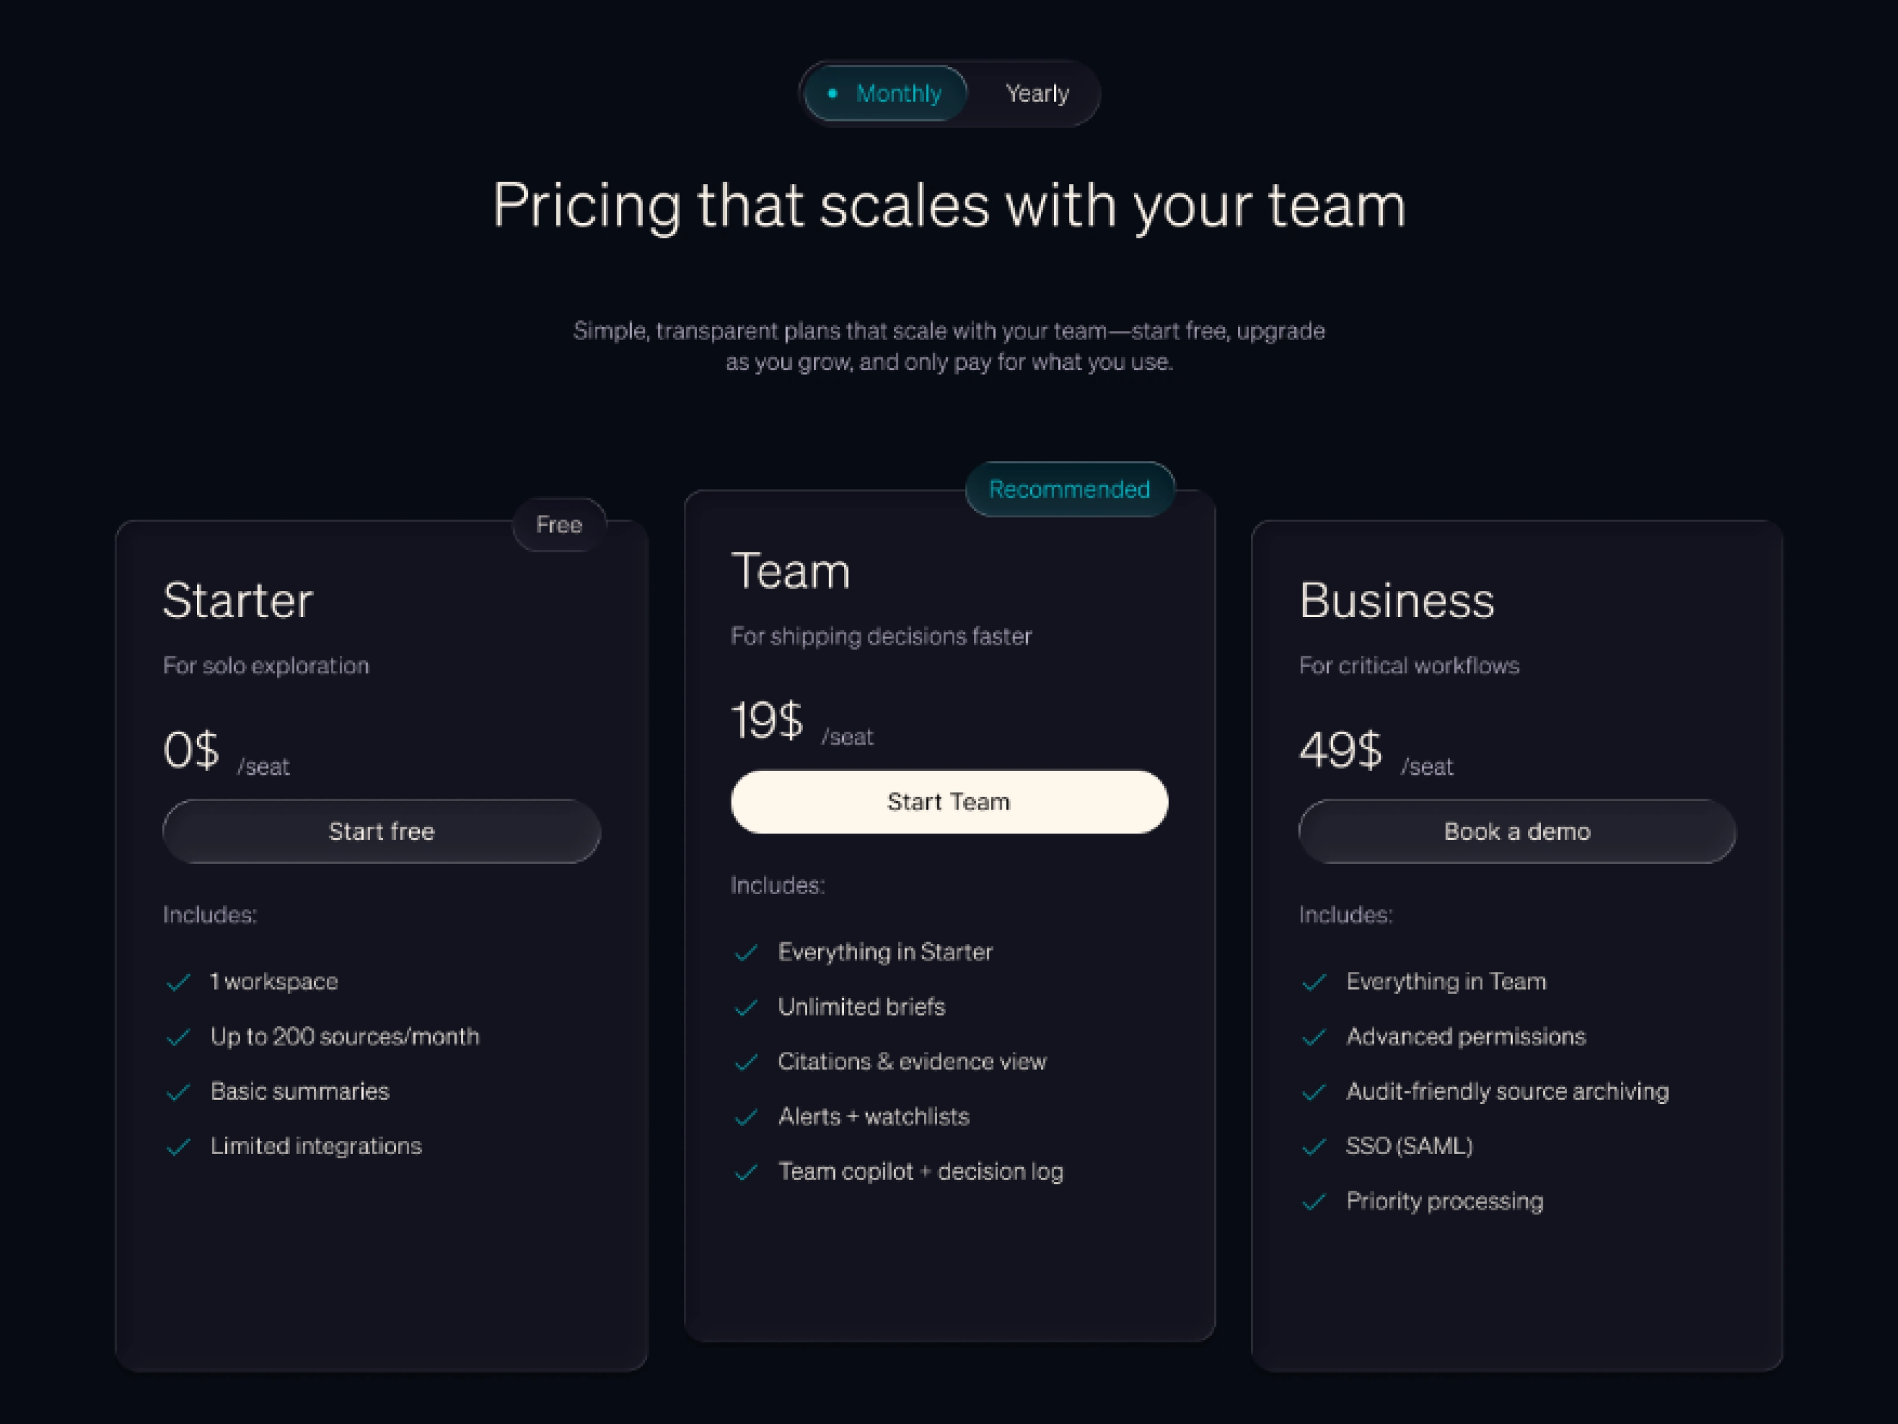The width and height of the screenshot is (1898, 1424).
Task: Click checkmark next to Alerts + watchlists
Action: (x=747, y=1117)
